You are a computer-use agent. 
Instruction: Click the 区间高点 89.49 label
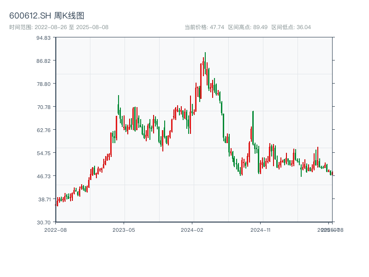248,27
